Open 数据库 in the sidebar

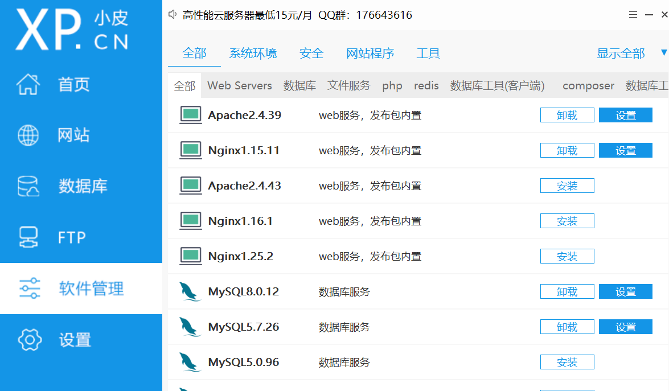point(83,186)
